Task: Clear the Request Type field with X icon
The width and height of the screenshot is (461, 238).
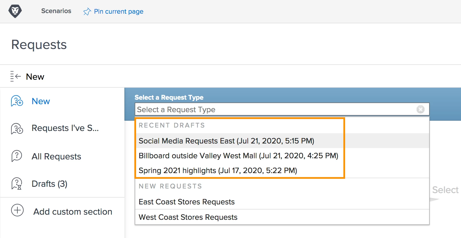Action: tap(420, 109)
